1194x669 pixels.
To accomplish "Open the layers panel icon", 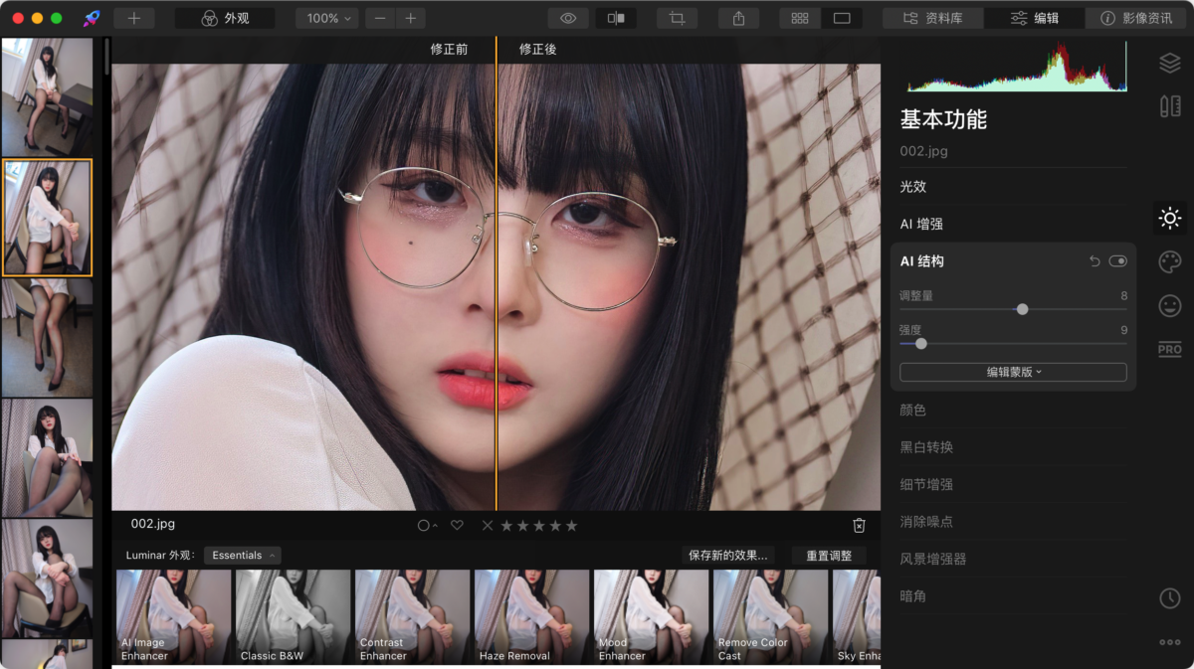I will point(1170,63).
